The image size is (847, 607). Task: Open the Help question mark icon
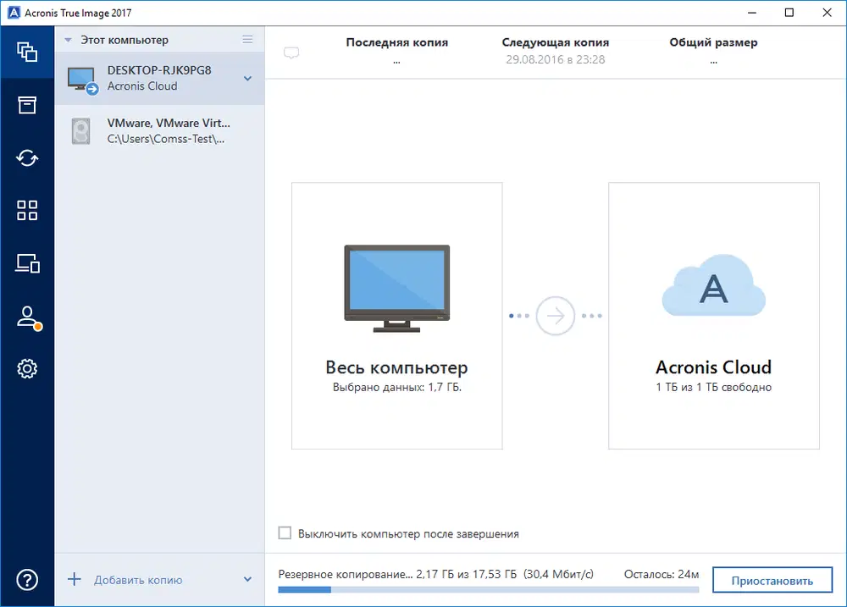tap(27, 580)
